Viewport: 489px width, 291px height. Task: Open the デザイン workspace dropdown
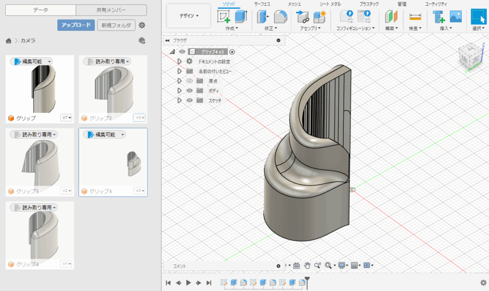(x=189, y=16)
